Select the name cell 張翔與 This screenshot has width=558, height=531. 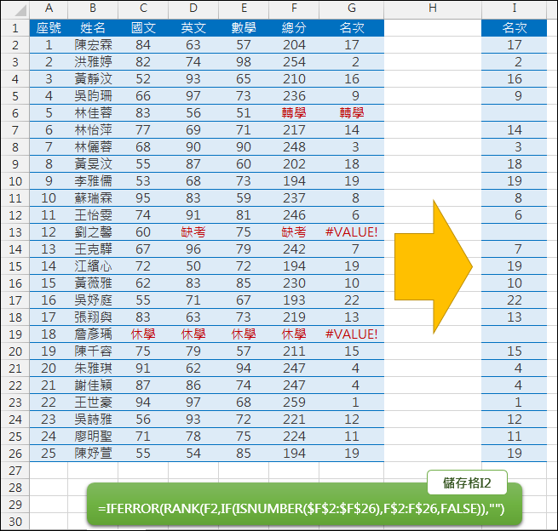pos(93,317)
